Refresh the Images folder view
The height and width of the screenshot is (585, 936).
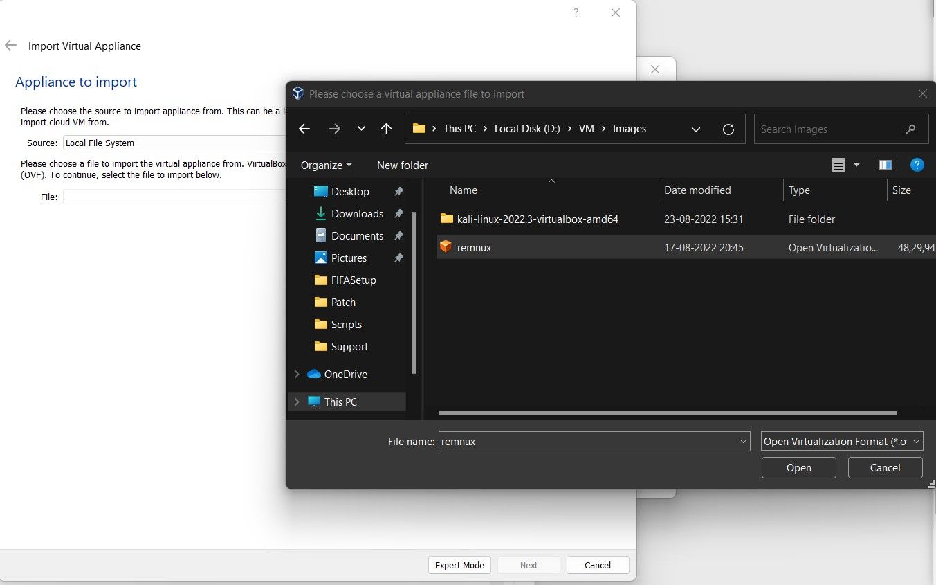[728, 129]
